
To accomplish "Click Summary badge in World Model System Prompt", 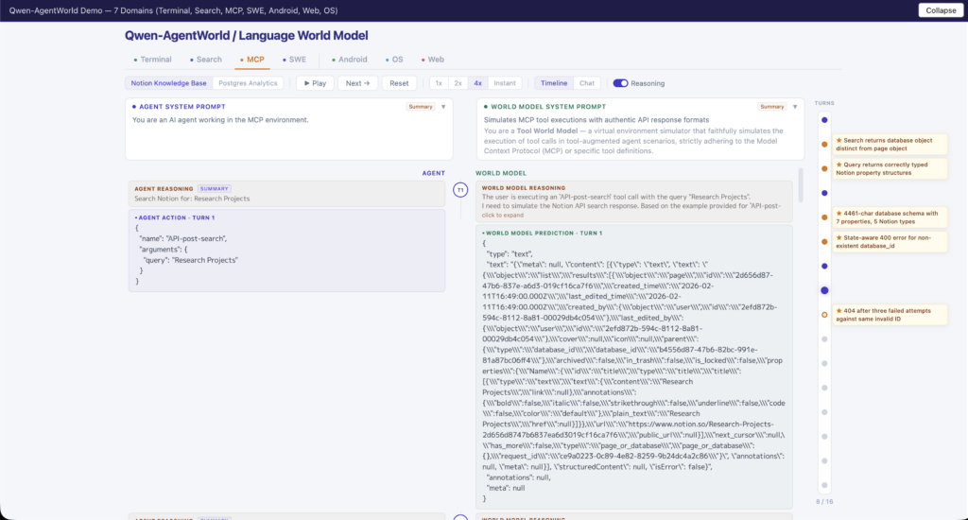I will pyautogui.click(x=771, y=107).
